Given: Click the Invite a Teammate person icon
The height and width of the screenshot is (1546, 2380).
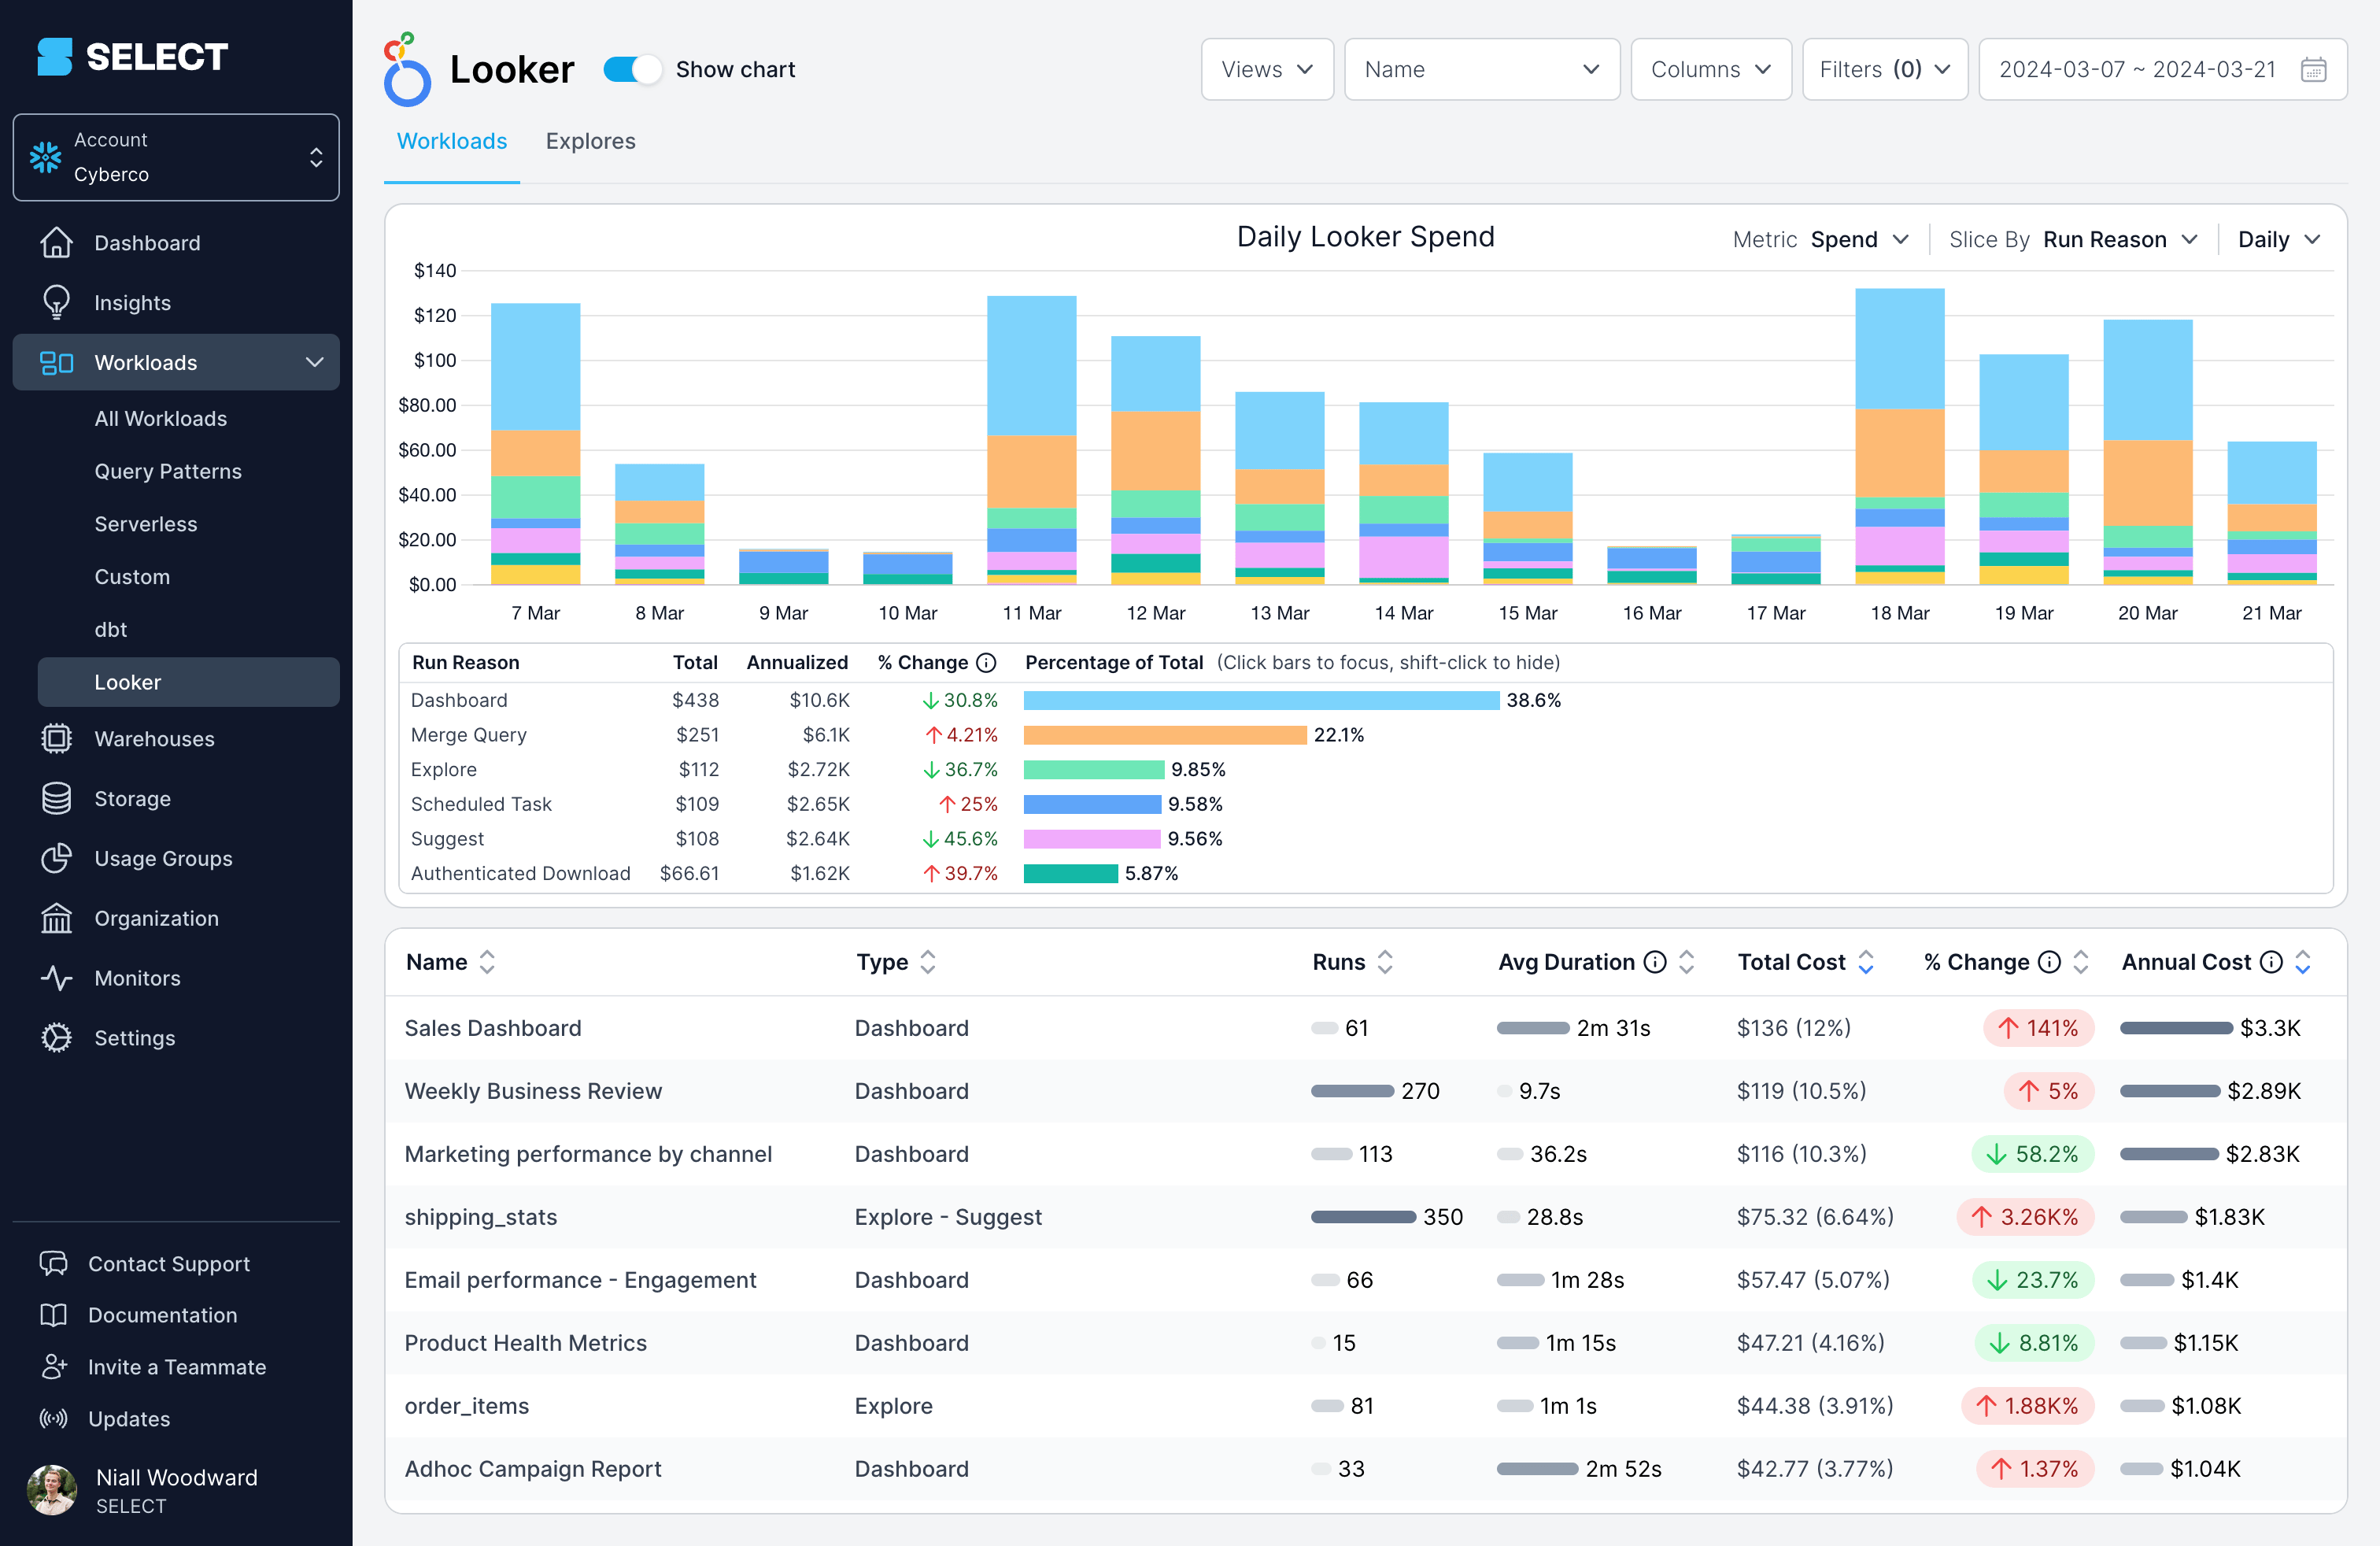Looking at the screenshot, I should 53,1367.
